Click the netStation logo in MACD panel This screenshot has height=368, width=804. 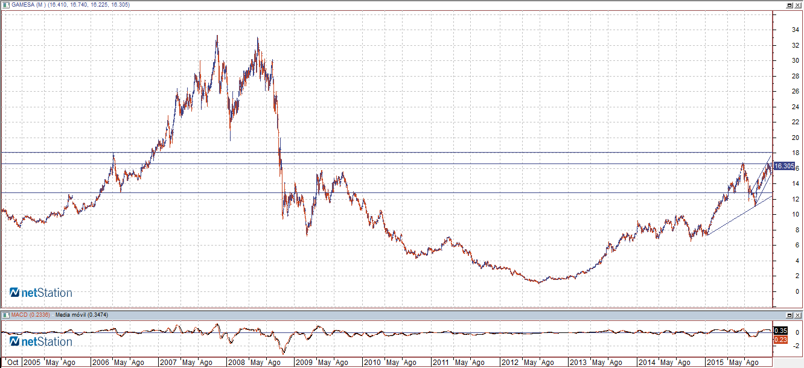coord(40,342)
